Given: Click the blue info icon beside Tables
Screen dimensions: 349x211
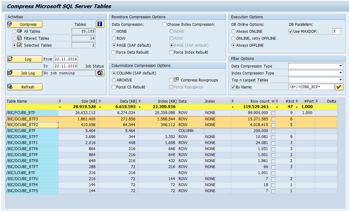Looking at the screenshot, I should tap(100, 24).
